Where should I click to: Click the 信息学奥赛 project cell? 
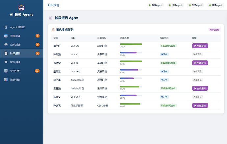[x=77, y=106]
